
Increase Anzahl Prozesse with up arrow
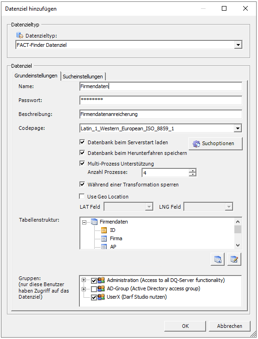pos(192,171)
